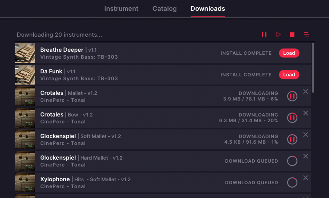This screenshot has width=329, height=198.
Task: Stop all downloads with the header square icon
Action: 292,35
